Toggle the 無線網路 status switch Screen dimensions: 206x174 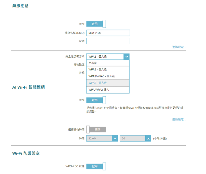(x=96, y=24)
